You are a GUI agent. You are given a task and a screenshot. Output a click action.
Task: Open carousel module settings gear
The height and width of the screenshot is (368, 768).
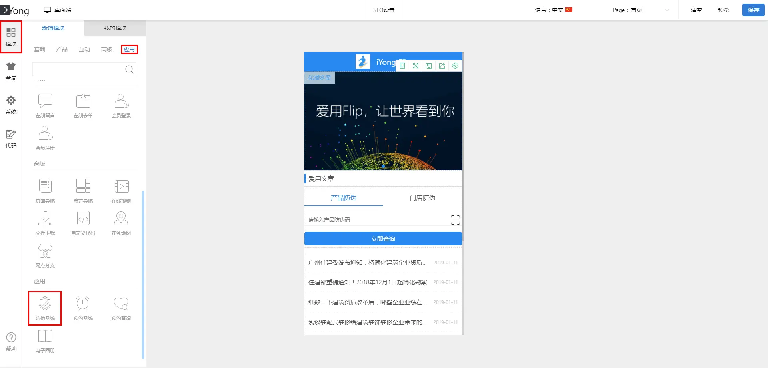point(455,66)
